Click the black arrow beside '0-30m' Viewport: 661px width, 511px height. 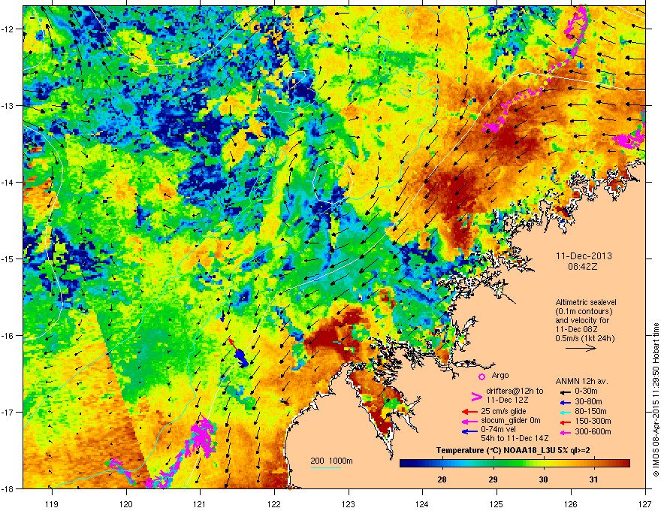click(x=566, y=392)
